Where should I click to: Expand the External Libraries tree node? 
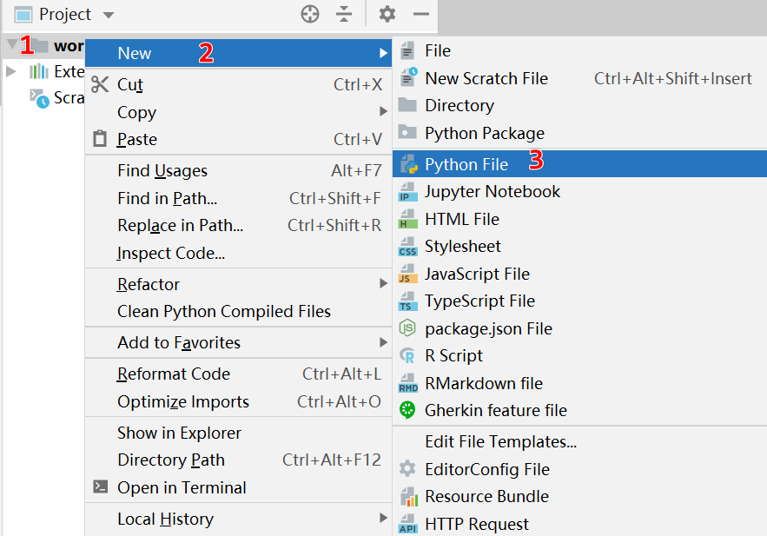tap(11, 71)
